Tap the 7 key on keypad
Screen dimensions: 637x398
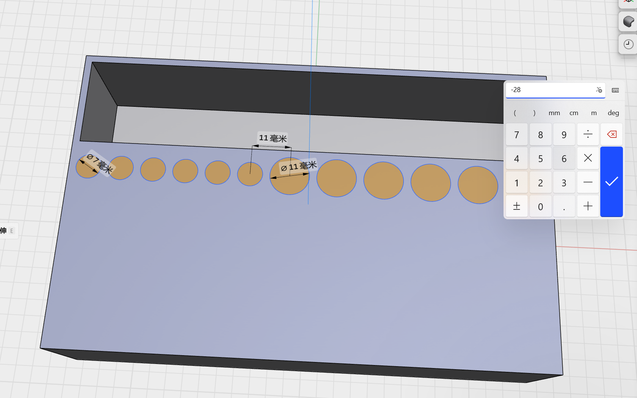click(x=516, y=134)
